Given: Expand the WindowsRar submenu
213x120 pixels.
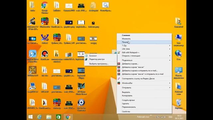Looking at the screenshot, I should (144, 83).
